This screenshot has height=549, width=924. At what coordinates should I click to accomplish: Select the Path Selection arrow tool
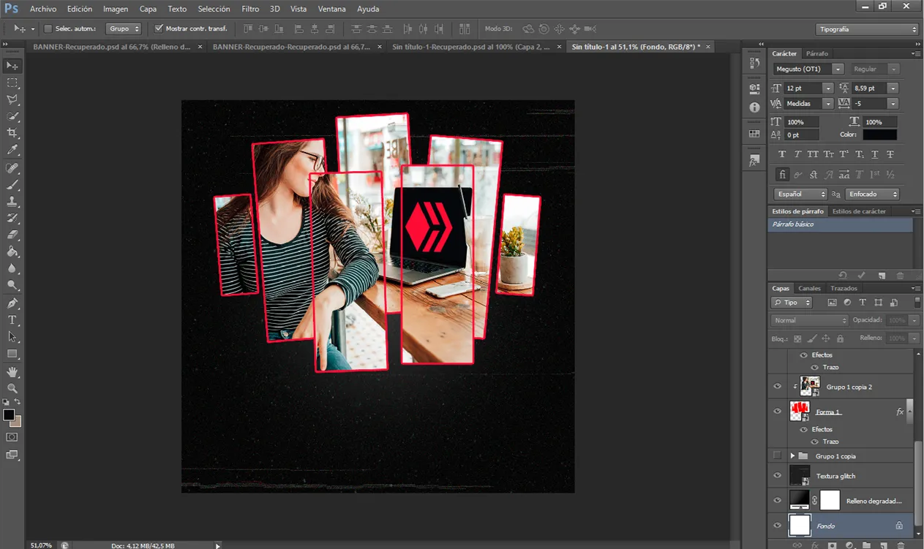(x=12, y=337)
